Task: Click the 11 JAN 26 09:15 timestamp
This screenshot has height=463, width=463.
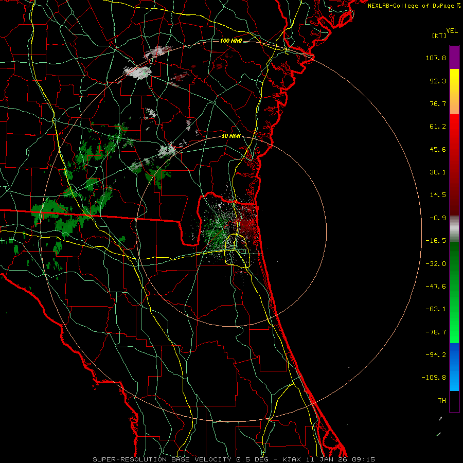Action: tap(340, 459)
